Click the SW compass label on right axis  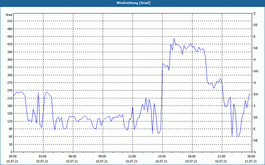point(256,94)
